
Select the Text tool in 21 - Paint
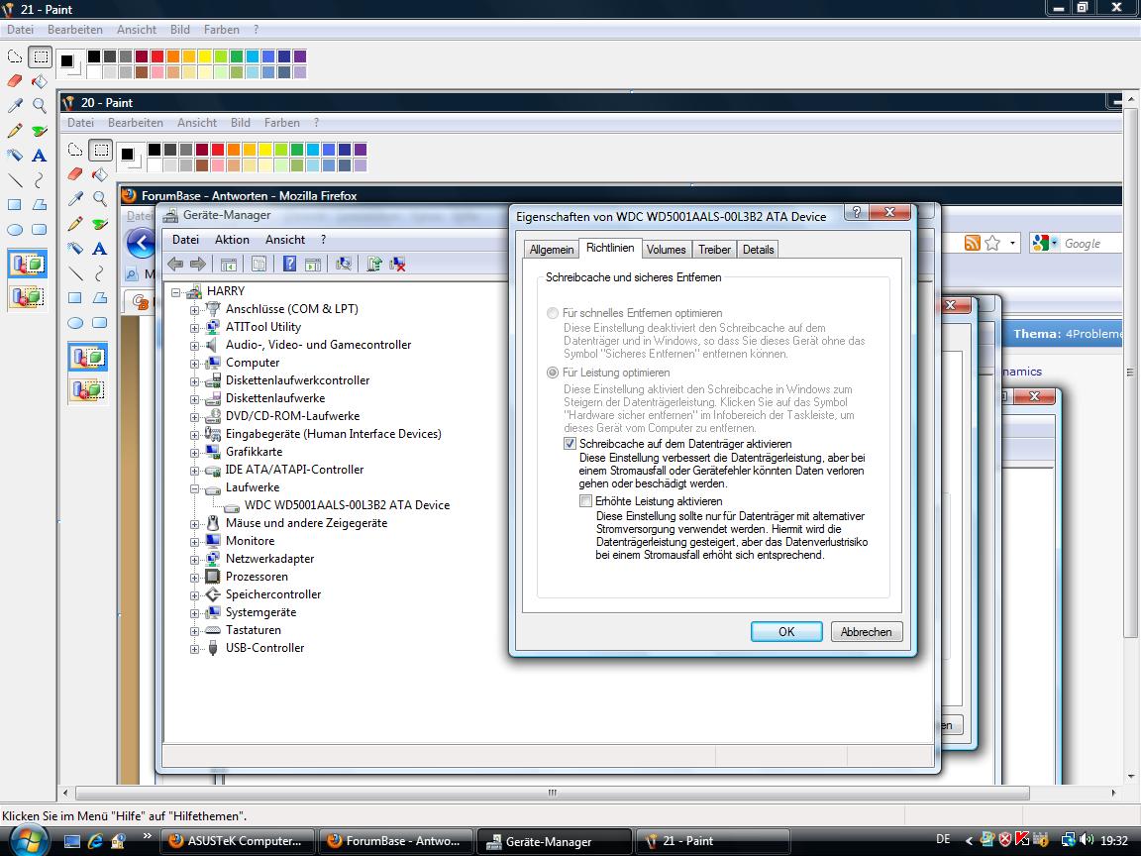[40, 155]
